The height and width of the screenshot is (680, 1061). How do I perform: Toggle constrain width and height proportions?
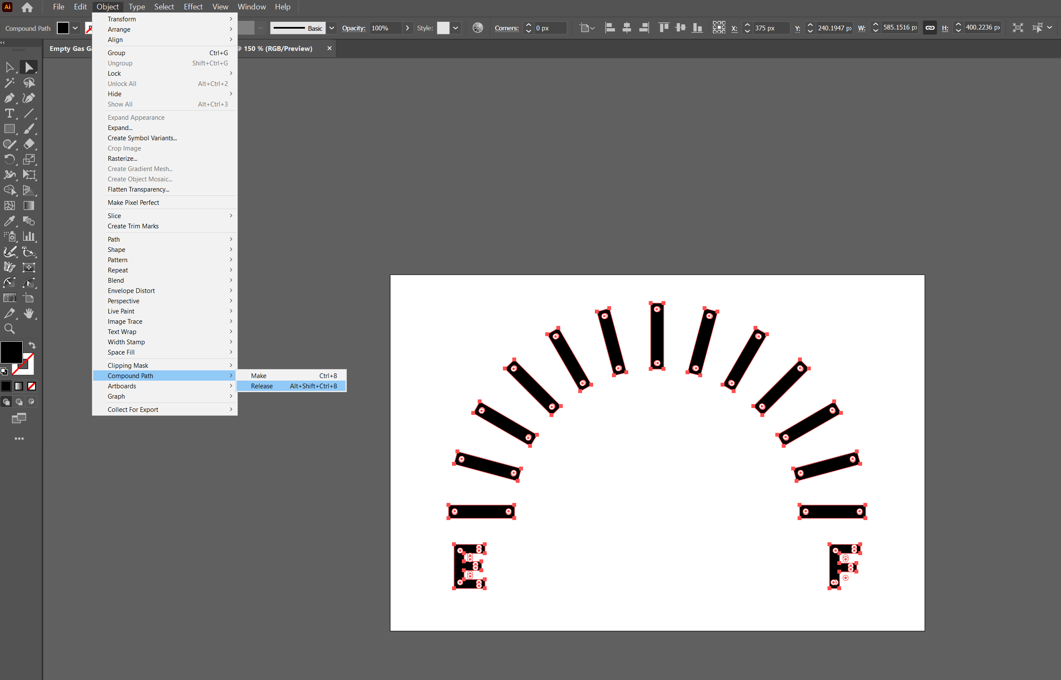click(929, 28)
